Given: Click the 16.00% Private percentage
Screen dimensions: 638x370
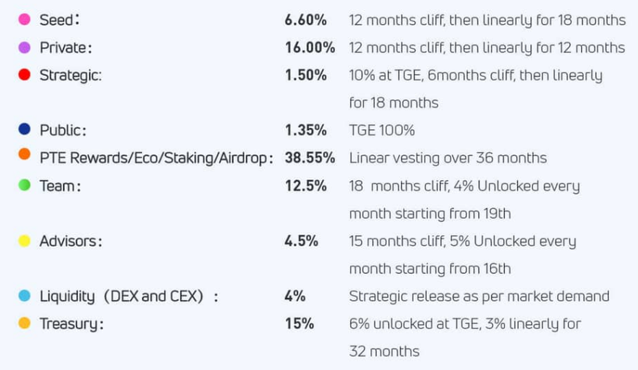Looking at the screenshot, I should point(310,48).
